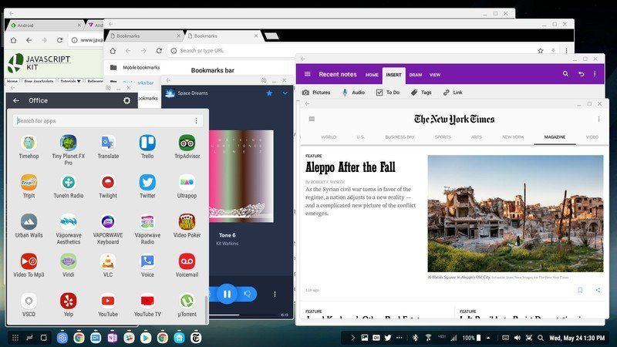Insert Pictures in OneNote

coord(316,93)
